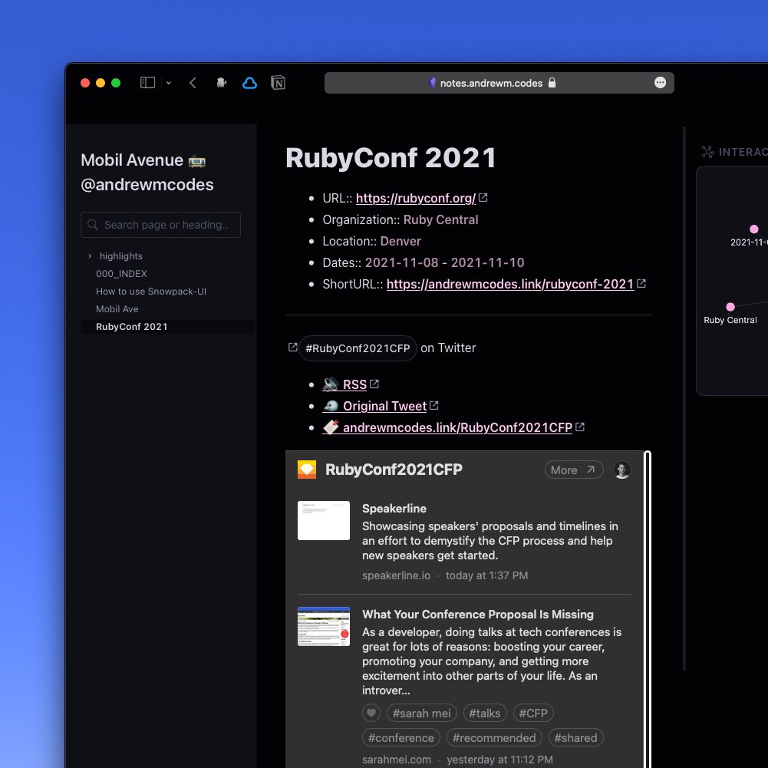Open the Ruby Central organization link
Screen dimensions: 768x768
[x=440, y=219]
